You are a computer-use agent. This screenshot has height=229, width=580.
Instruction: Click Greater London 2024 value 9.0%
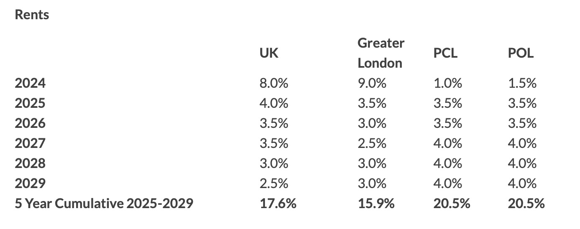(x=372, y=83)
